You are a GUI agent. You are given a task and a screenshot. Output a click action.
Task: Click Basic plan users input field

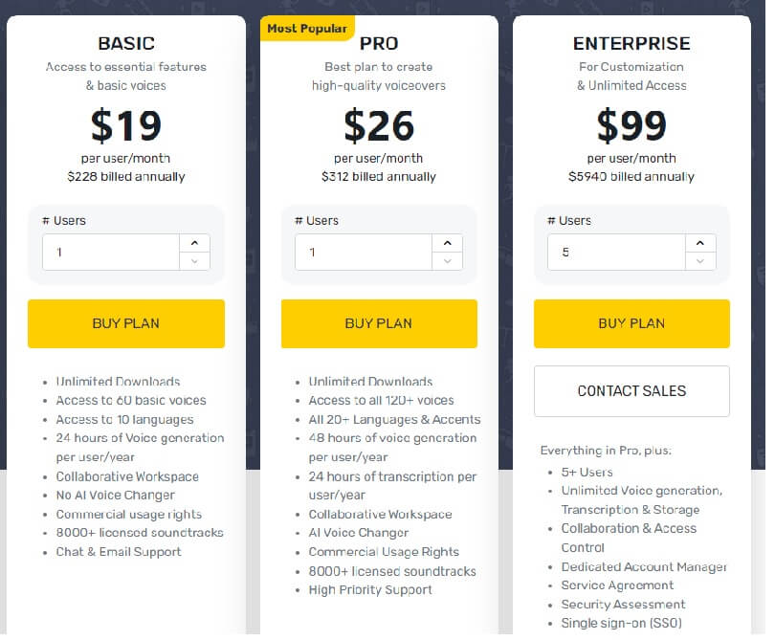[x=110, y=253]
